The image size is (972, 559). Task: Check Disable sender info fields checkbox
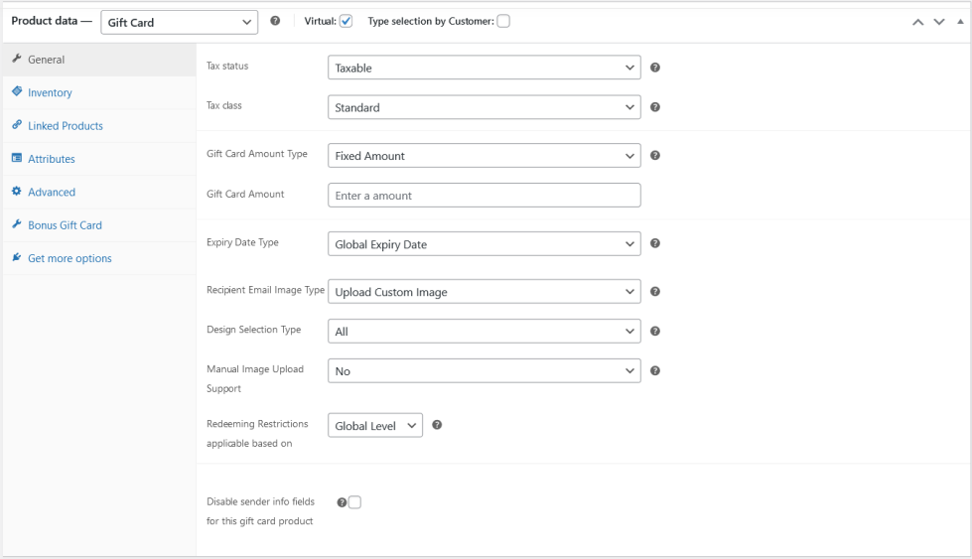pos(354,502)
